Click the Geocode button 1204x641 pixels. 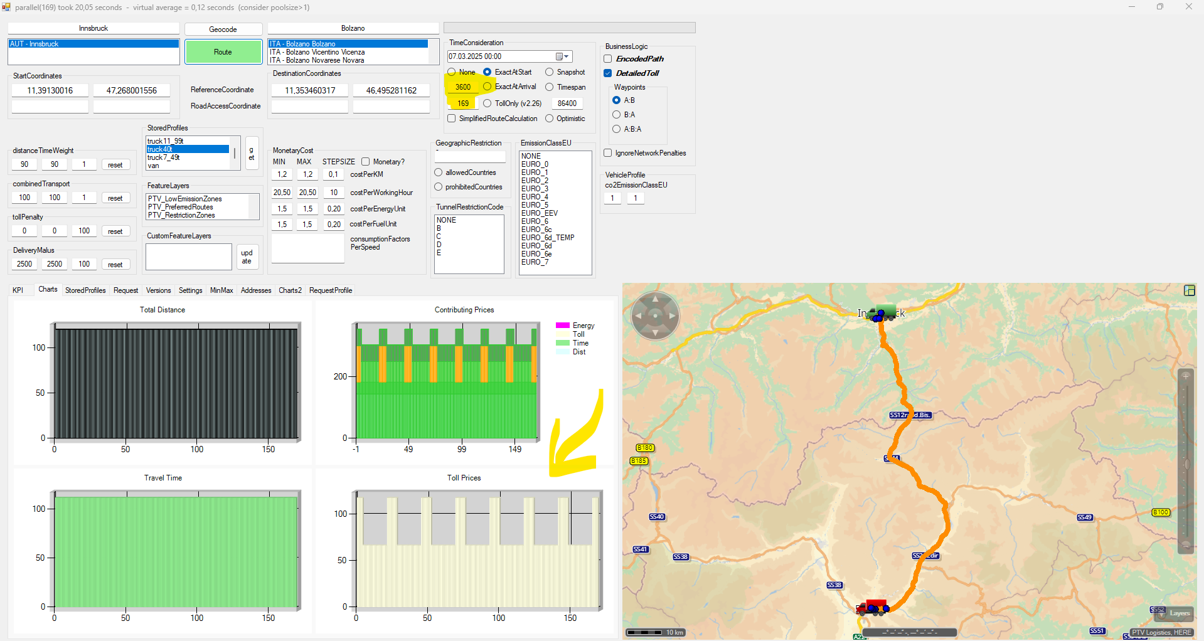223,29
